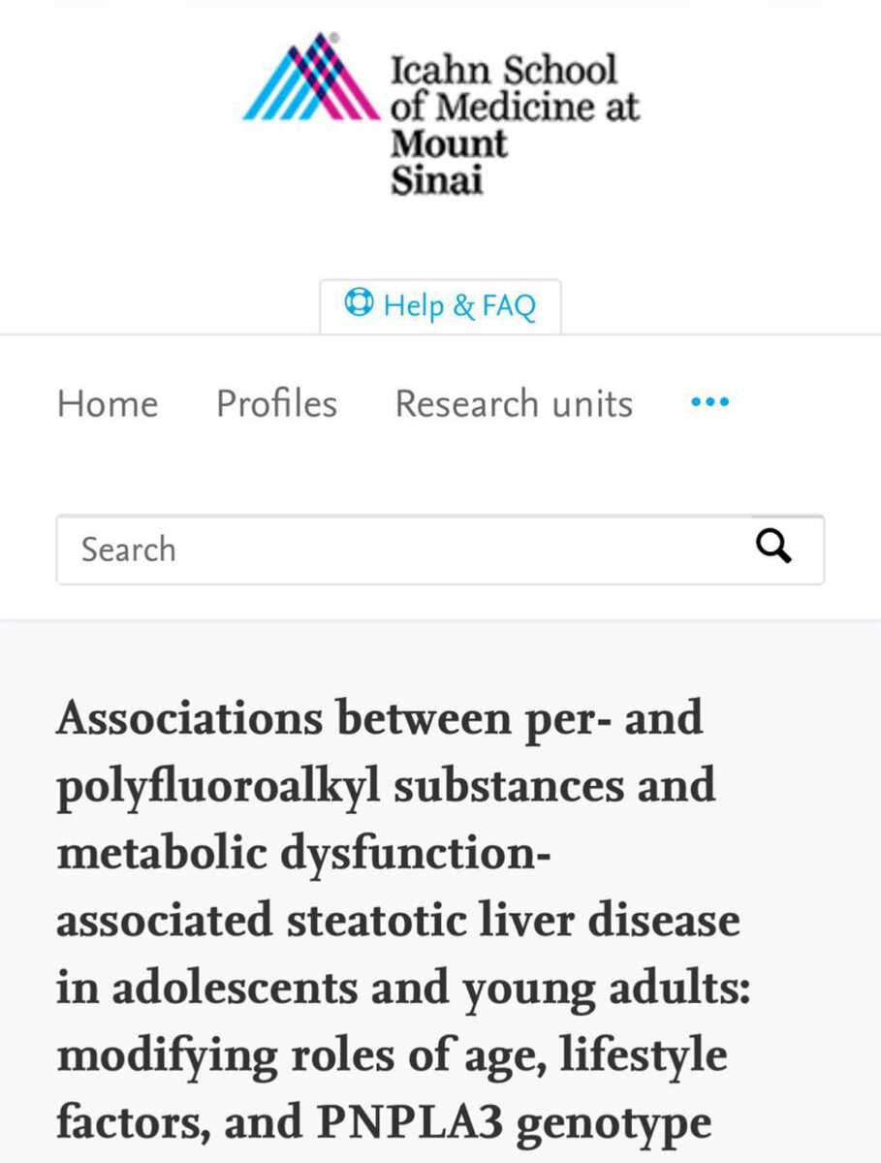Click the word 'Mount' in the logo text

449,143
